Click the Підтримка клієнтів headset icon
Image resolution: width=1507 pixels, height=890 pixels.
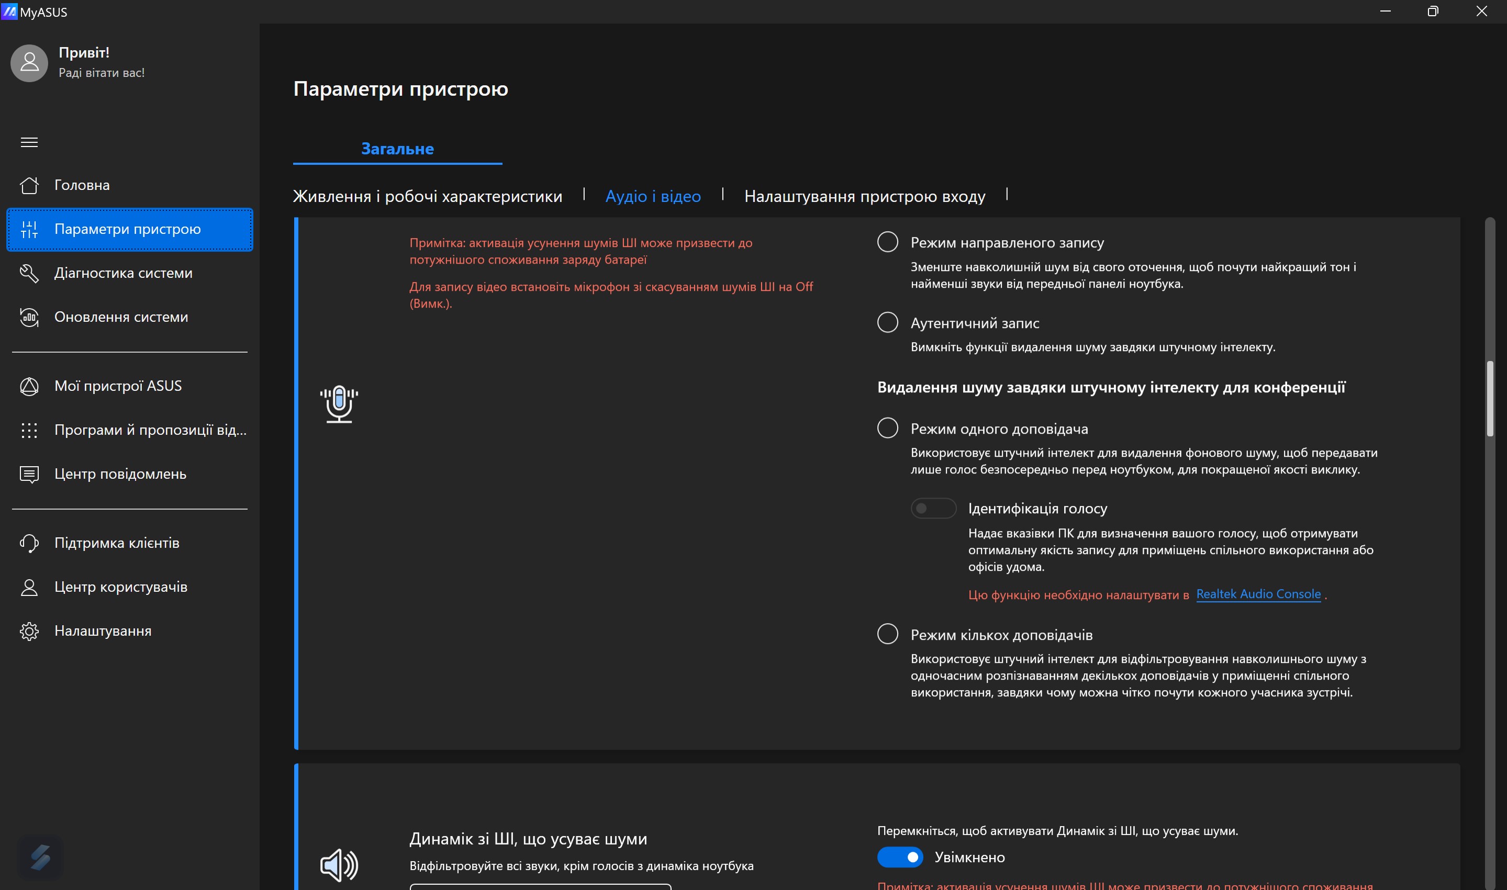tap(29, 543)
